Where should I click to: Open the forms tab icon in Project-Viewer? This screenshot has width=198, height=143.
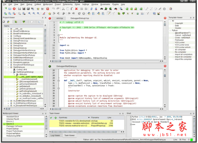[x=16, y=22]
